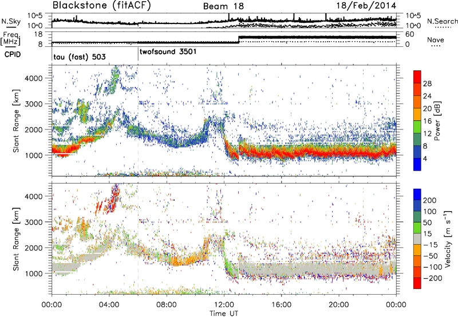Click the 'N.Sky' legend label

[11, 21]
